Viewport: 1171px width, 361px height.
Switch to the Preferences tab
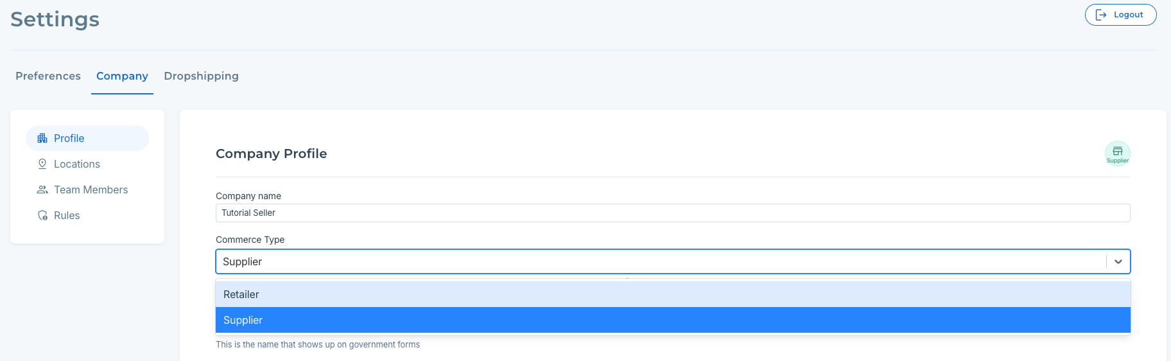[x=48, y=76]
